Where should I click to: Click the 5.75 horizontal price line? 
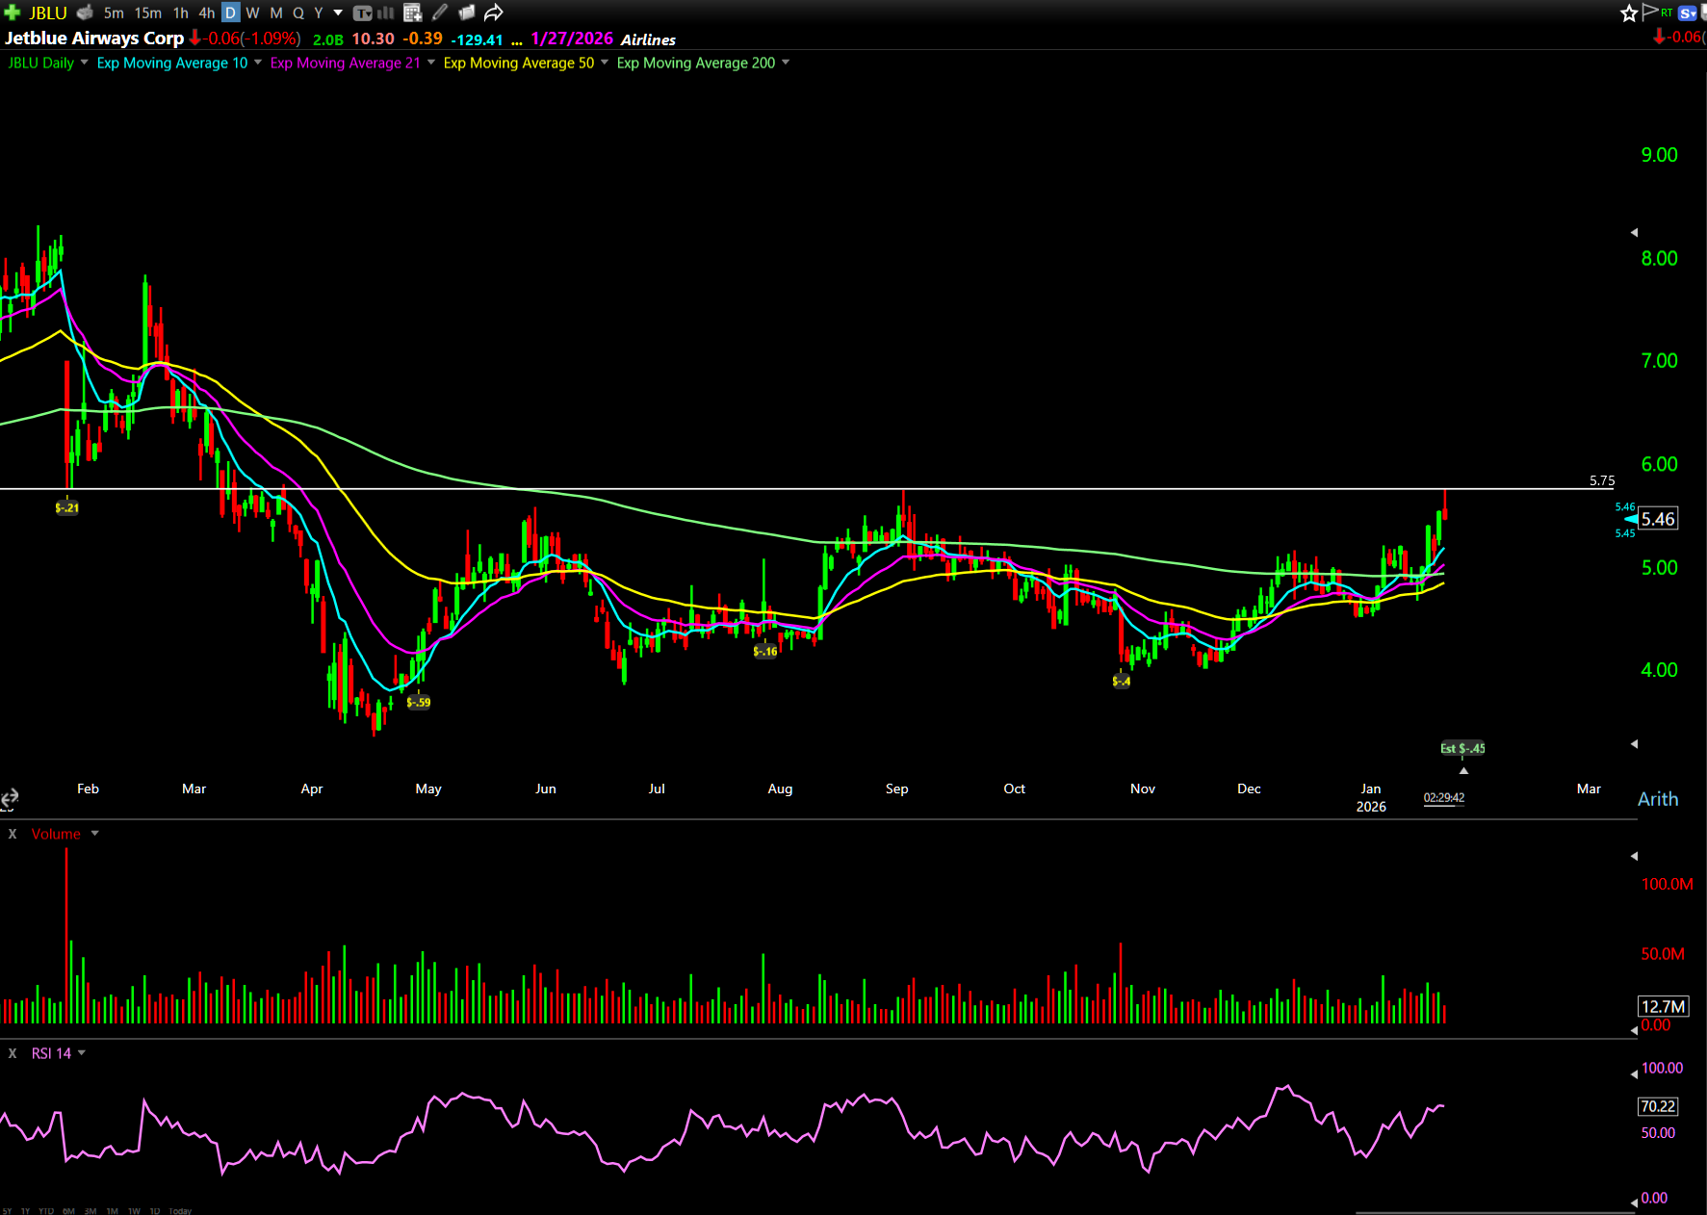point(770,489)
